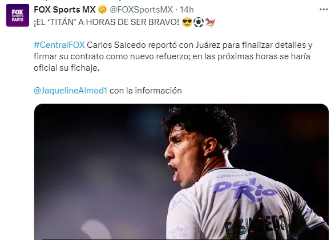Image resolution: width=335 pixels, height=240 pixels.
Task: Click the 'con la información' text
Action: (x=146, y=91)
